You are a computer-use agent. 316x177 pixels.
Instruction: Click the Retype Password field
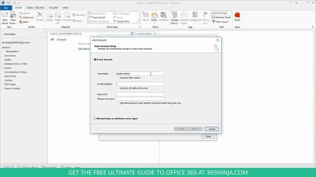coord(140,99)
